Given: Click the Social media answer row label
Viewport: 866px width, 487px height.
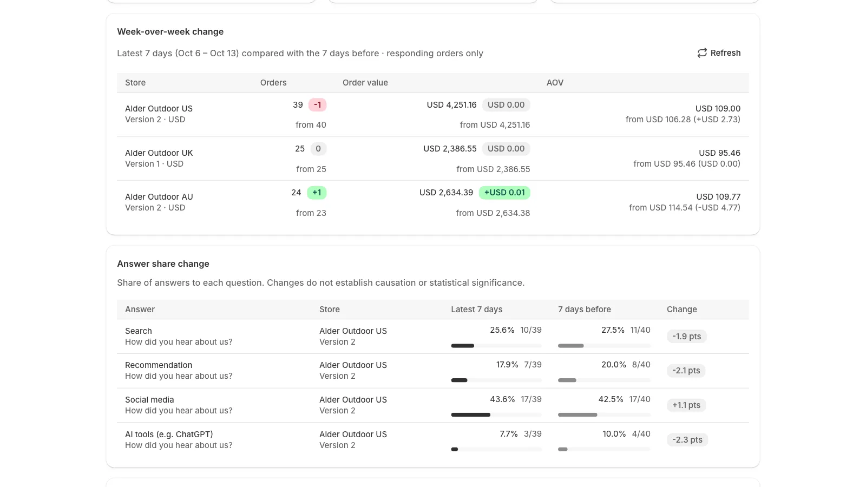Looking at the screenshot, I should (x=149, y=400).
